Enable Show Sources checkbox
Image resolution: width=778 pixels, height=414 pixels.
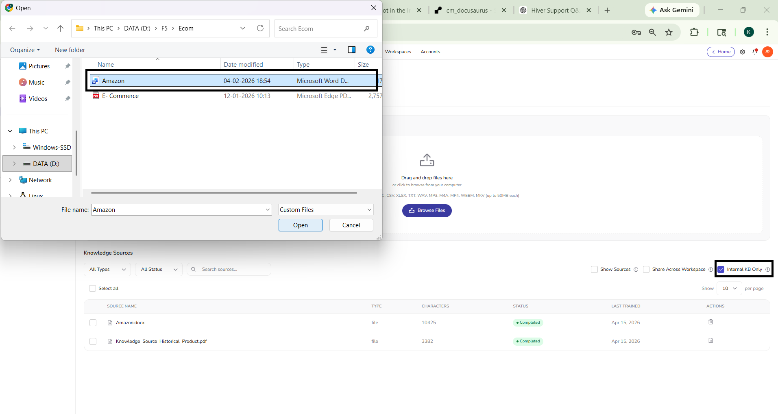coord(594,269)
